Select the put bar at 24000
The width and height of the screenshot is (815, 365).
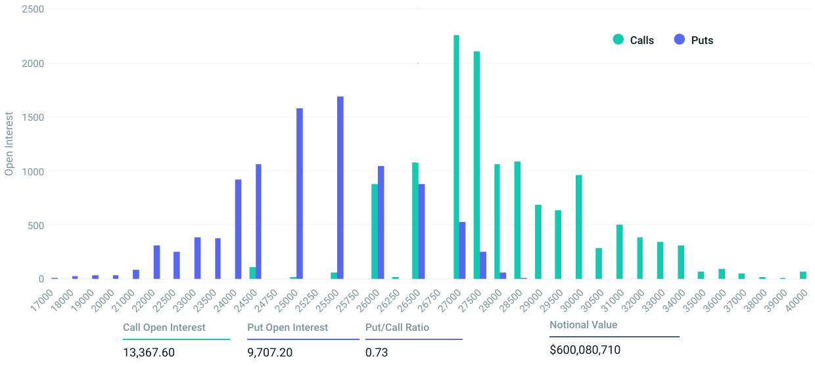click(238, 229)
